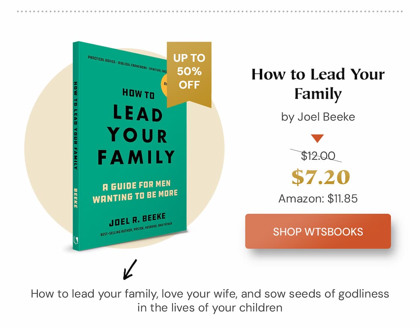Click the orange downward triangle above the price
Screen dimensions: 420x327
pyautogui.click(x=317, y=138)
